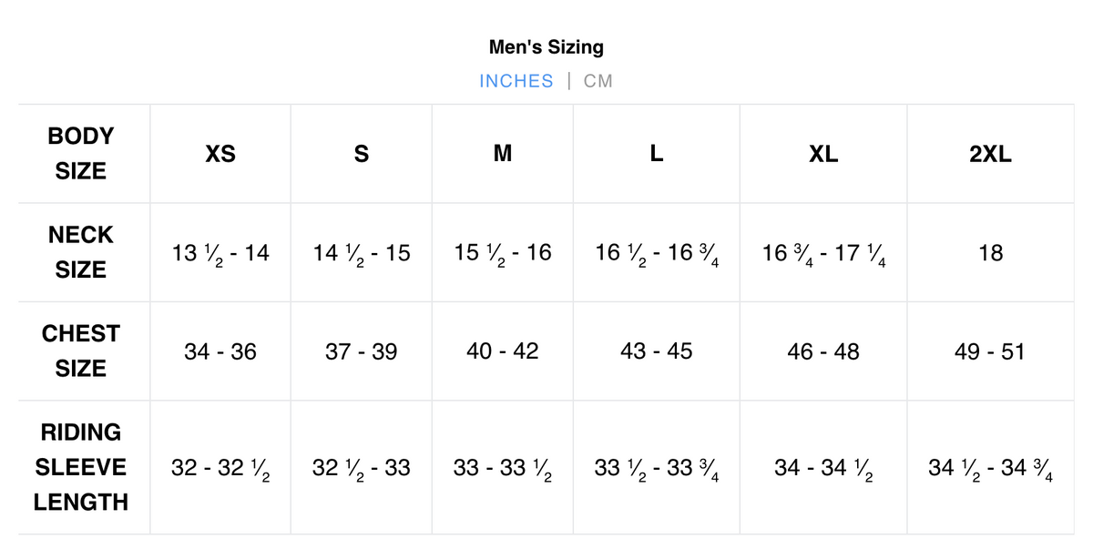Select the INCHES unit option

click(516, 81)
